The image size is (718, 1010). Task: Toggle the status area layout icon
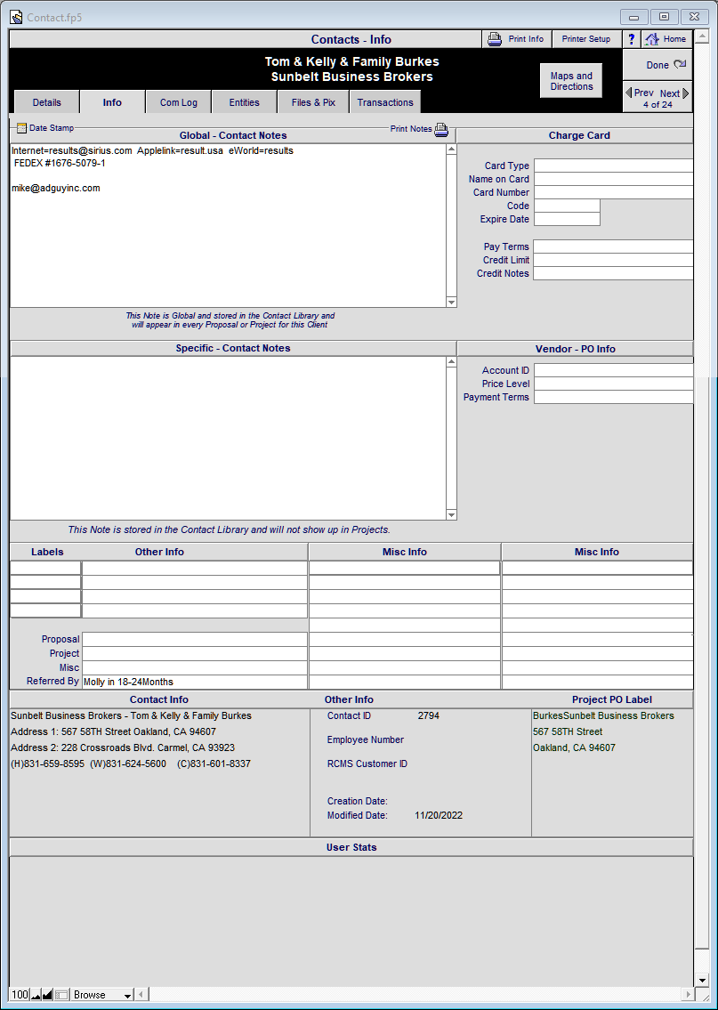pos(61,995)
